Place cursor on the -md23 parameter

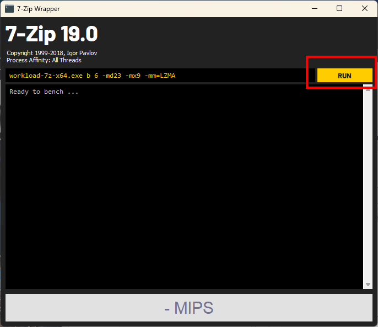tap(112, 76)
